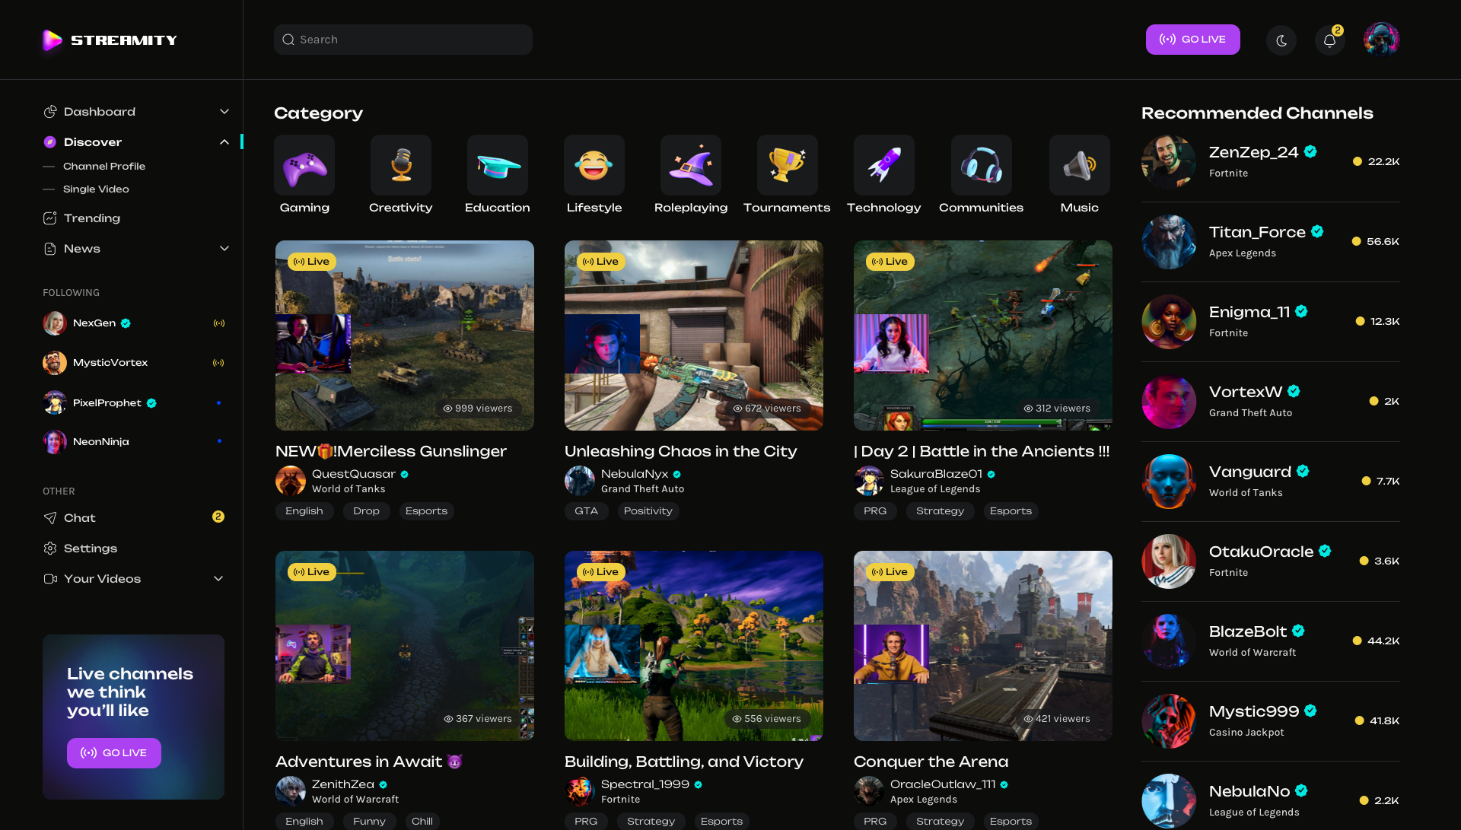Collapse the Discover section
Viewport: 1461px width, 830px height.
(224, 142)
